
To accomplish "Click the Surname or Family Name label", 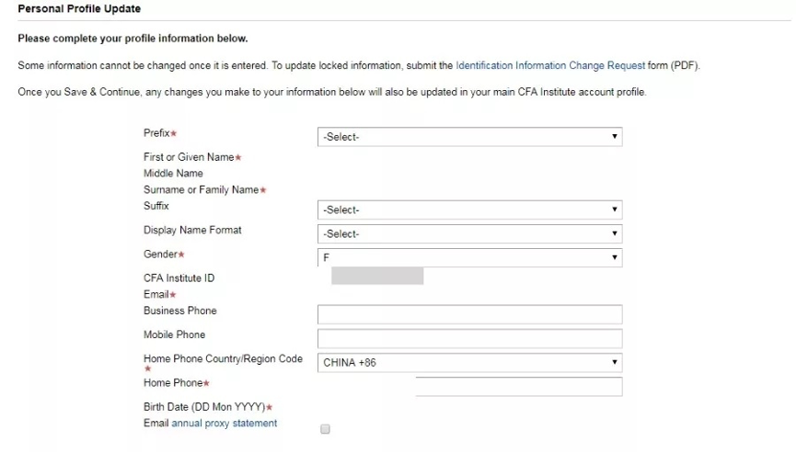I will pos(202,189).
